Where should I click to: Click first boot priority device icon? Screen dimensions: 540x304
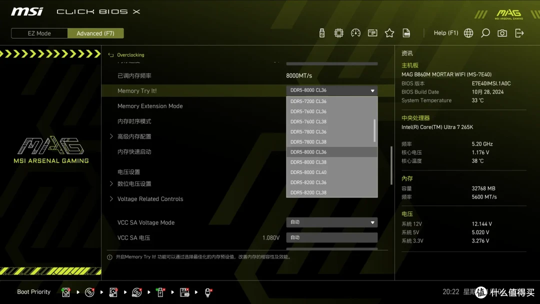tap(66, 292)
